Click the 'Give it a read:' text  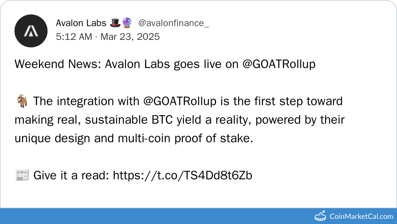click(71, 176)
